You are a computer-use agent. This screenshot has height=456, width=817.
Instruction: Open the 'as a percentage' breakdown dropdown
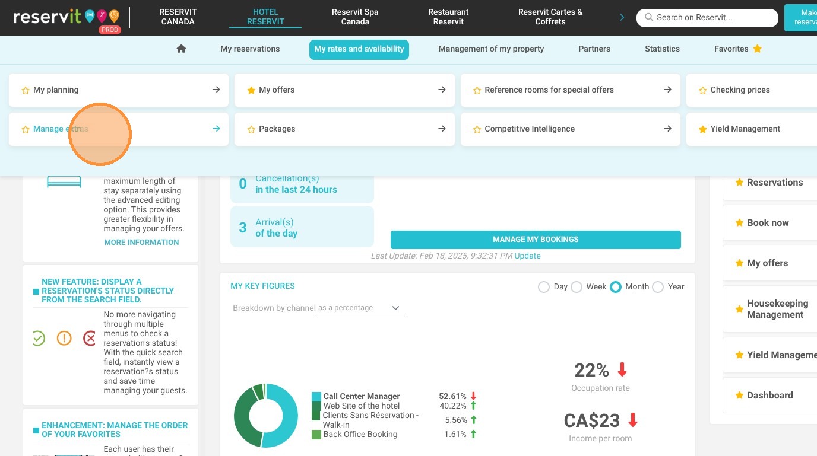coord(360,308)
